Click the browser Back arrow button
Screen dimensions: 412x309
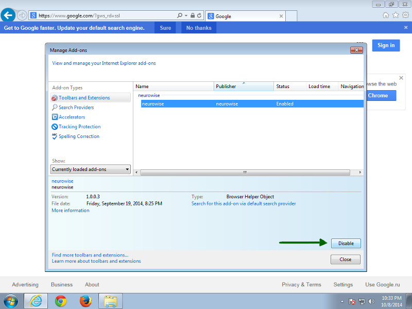tap(8, 15)
